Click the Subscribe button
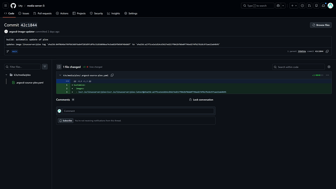The image size is (336, 189). pos(66,121)
